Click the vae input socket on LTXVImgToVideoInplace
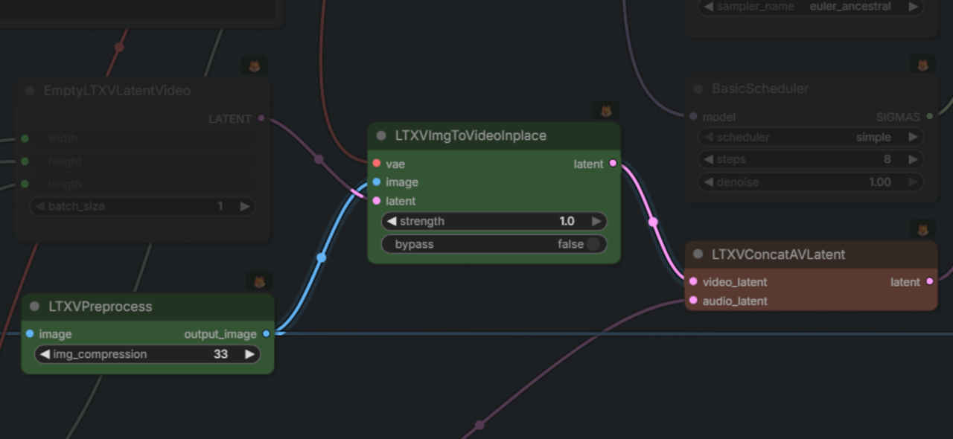This screenshot has height=439, width=953. [376, 164]
